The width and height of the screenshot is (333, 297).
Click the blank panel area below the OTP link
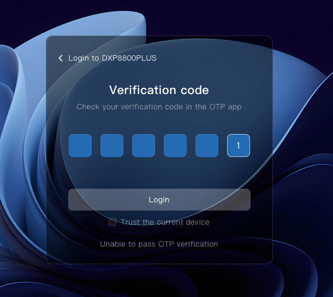159,256
